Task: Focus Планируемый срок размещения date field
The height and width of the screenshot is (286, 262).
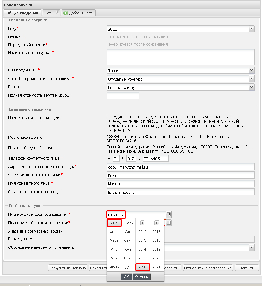Action: click(136, 215)
